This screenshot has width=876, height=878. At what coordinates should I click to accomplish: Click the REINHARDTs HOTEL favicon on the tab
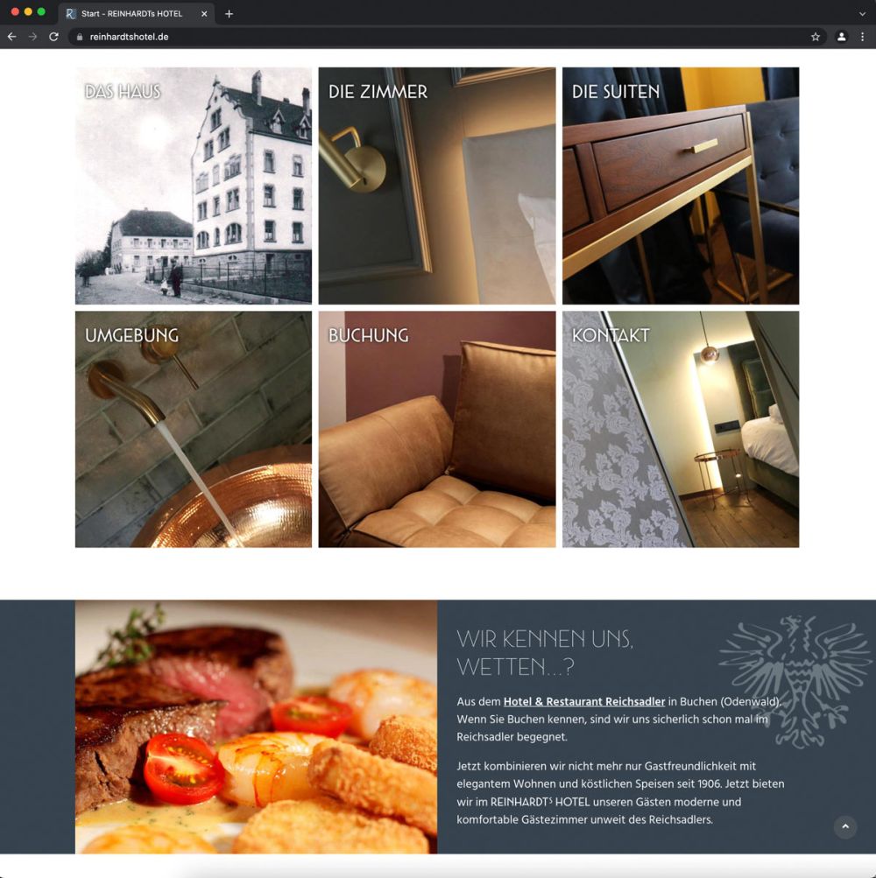coord(69,13)
